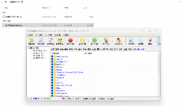
Task: Click the Bypass folder icon
Action: (x=55, y=70)
